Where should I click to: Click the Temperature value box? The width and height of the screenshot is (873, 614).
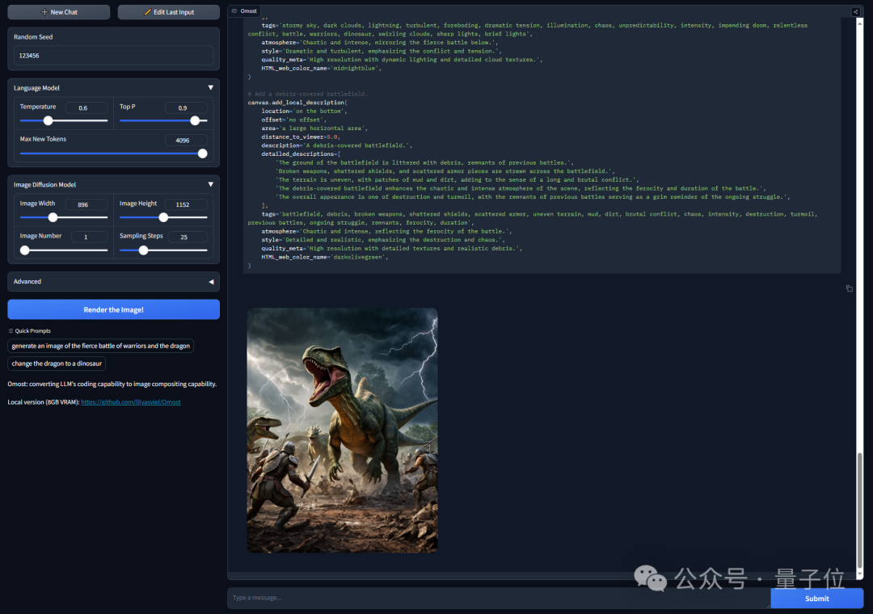pyautogui.click(x=86, y=108)
